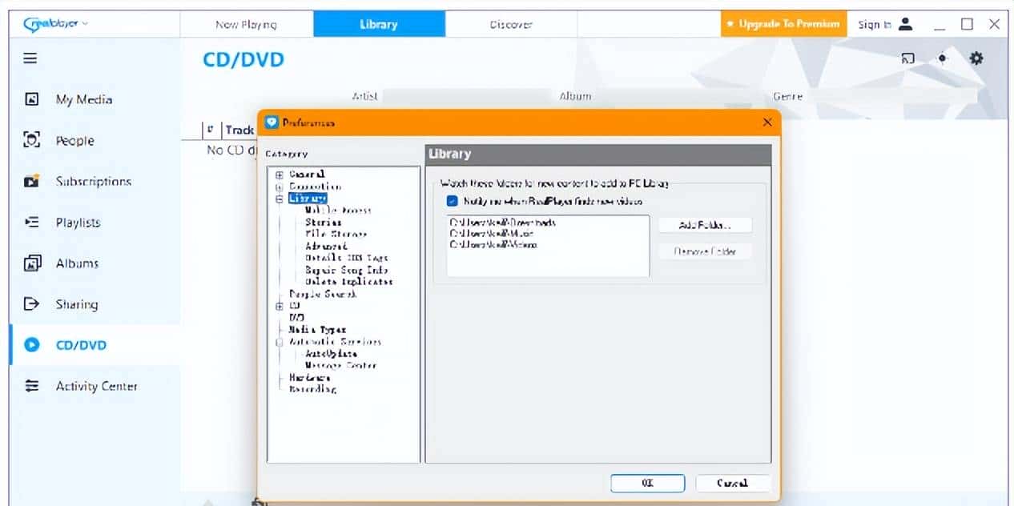This screenshot has width=1014, height=506.
Task: Toggle notify when RealPlayer finds new videos
Action: pyautogui.click(x=453, y=202)
